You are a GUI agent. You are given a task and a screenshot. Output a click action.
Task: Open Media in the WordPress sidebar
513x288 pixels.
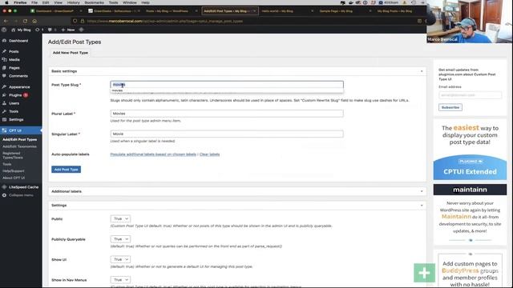[14, 60]
